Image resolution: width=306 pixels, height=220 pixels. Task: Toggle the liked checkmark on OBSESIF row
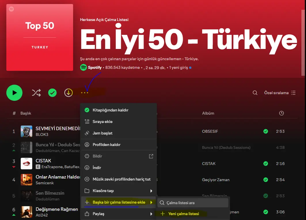coord(266,131)
